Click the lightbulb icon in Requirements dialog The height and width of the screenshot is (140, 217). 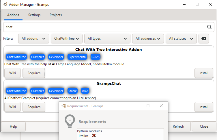pos(70,121)
